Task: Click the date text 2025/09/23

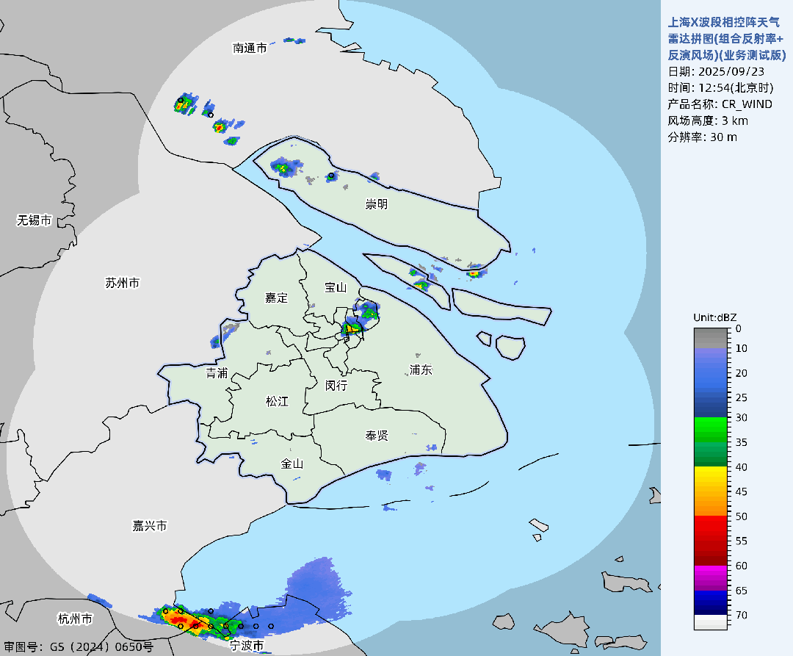Action: [731, 71]
